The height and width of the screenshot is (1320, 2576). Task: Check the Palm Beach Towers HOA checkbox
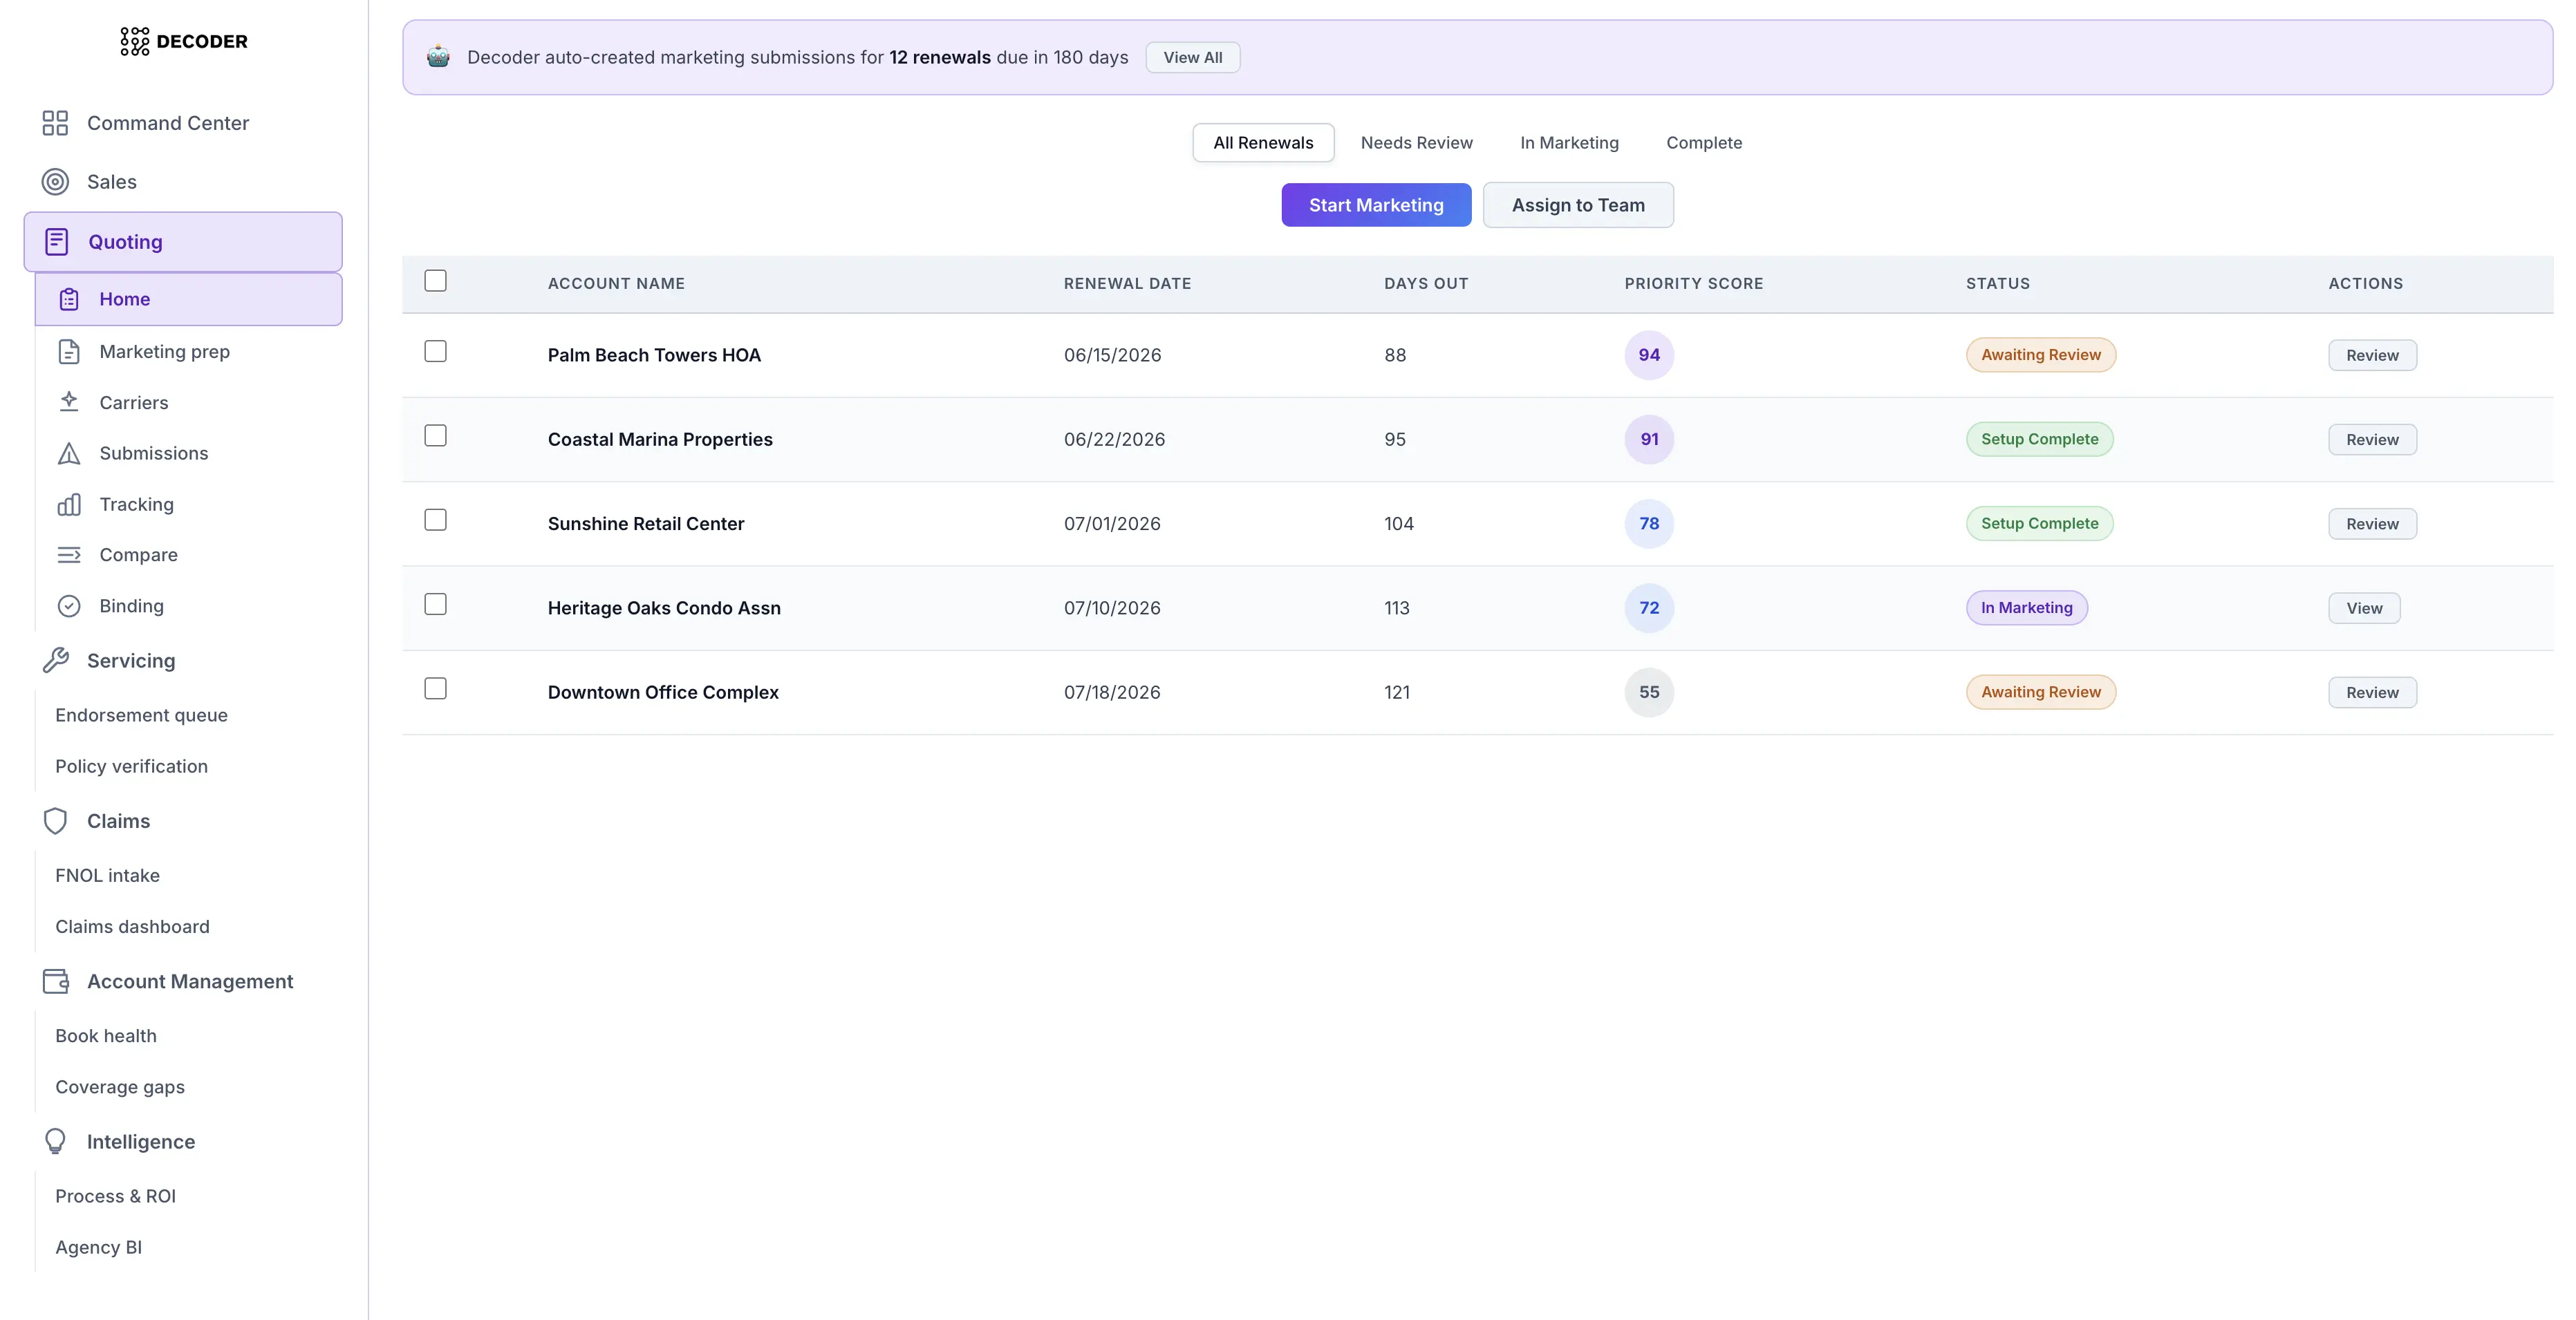435,351
